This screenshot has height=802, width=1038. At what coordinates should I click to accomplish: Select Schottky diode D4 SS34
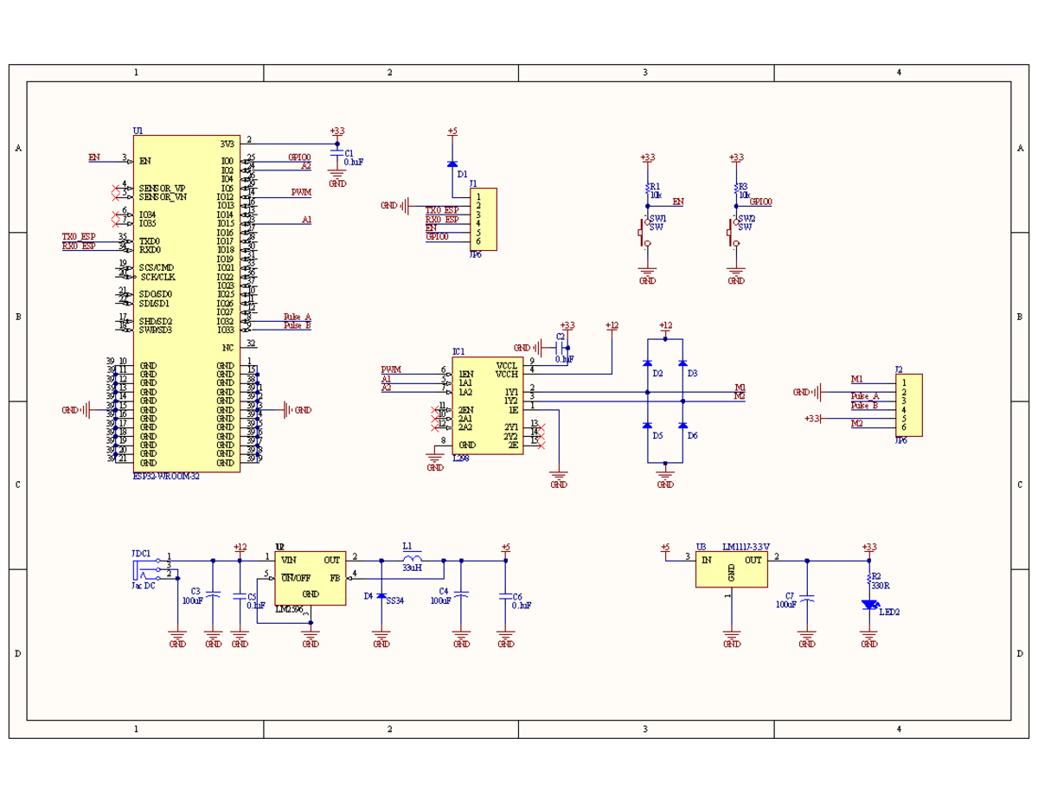(x=381, y=596)
